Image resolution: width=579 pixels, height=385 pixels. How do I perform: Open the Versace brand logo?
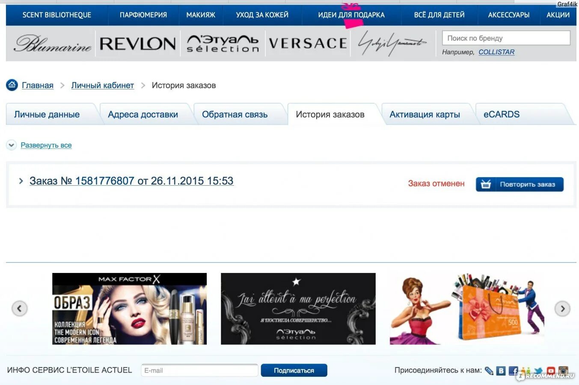point(308,43)
